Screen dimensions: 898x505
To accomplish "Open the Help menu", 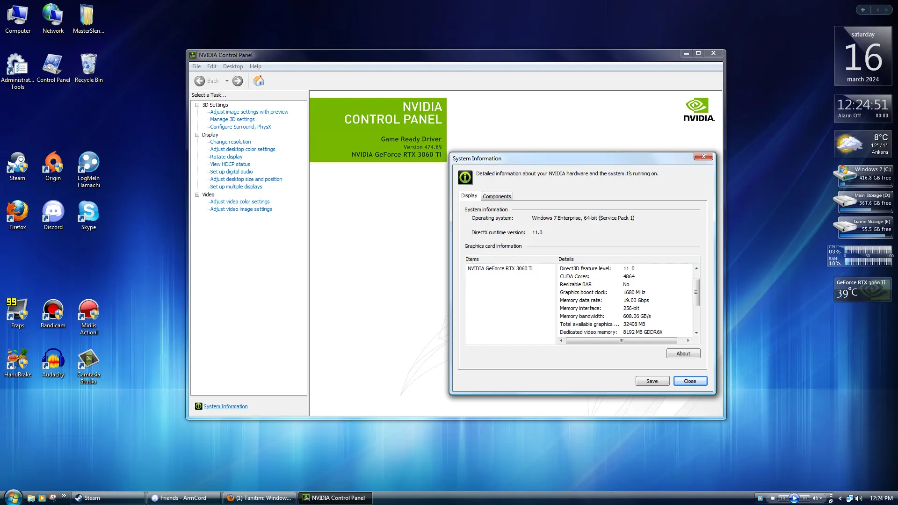I will 255,66.
